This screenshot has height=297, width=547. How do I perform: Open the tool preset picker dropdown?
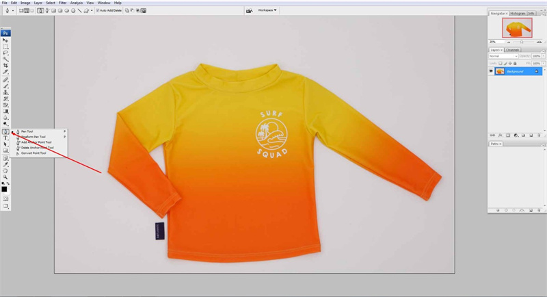pos(13,10)
